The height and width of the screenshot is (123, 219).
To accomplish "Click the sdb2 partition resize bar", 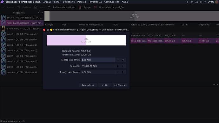I will pos(86,40).
